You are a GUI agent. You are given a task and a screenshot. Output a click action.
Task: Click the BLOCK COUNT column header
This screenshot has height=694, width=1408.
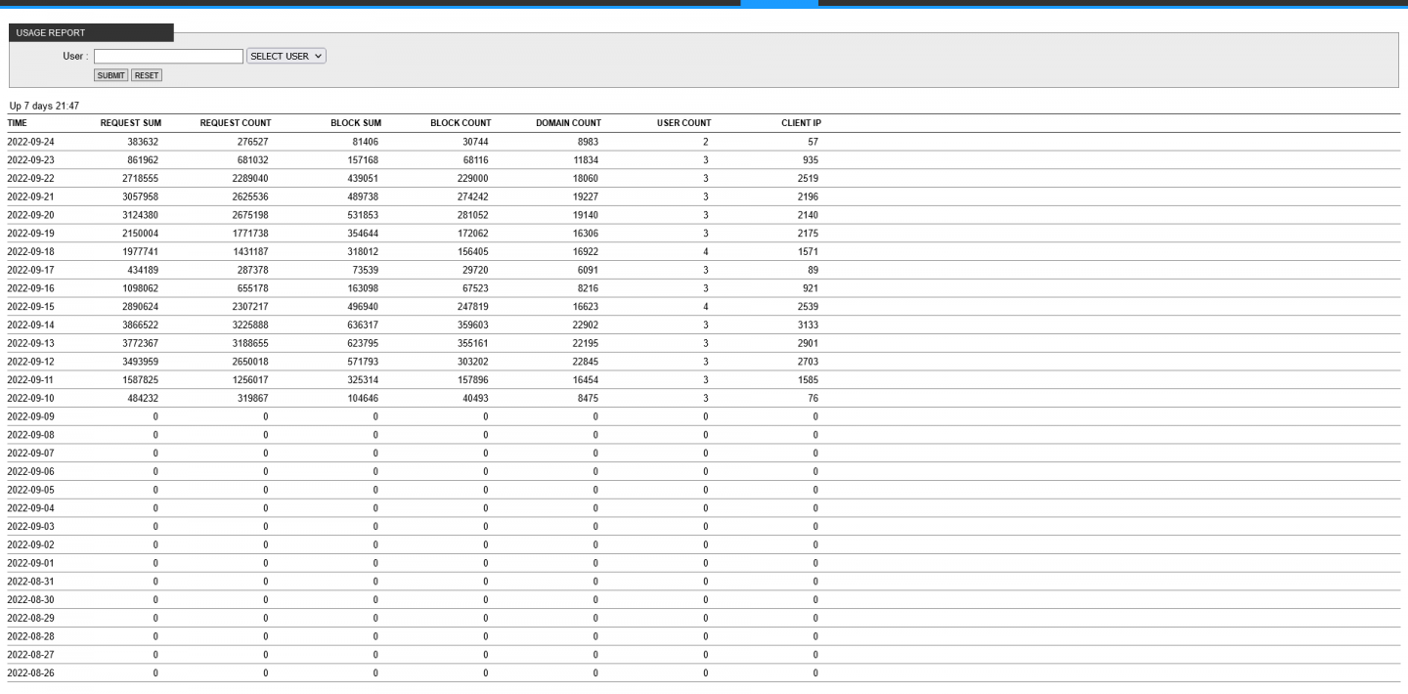(461, 123)
